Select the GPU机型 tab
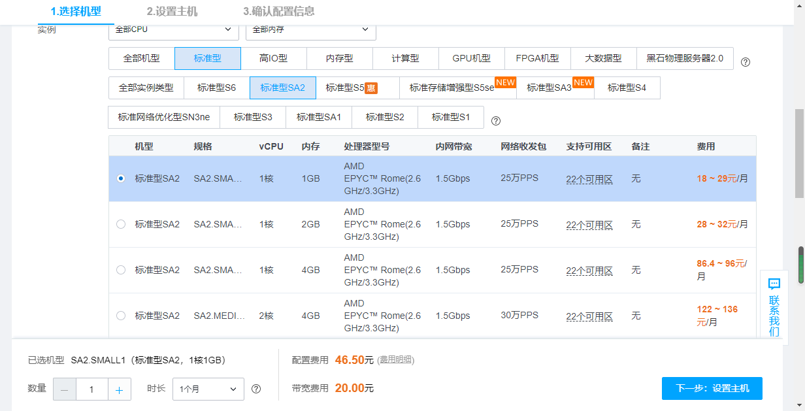 (472, 58)
